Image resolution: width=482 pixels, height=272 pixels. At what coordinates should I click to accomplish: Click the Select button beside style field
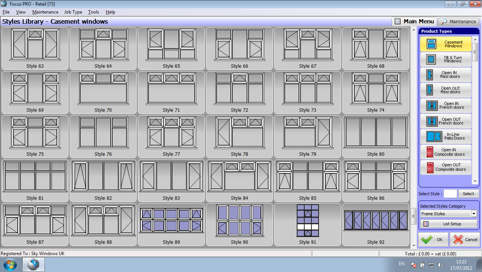468,194
